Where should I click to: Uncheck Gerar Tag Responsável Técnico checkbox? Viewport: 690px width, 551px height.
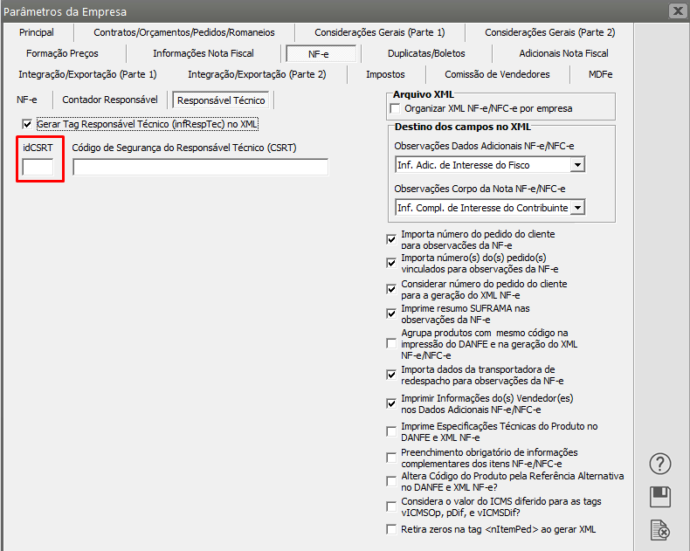pyautogui.click(x=27, y=125)
